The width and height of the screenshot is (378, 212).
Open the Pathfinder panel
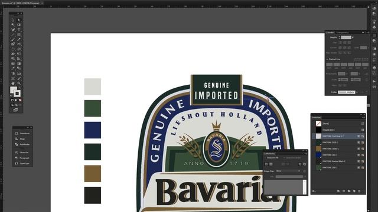tap(22, 144)
